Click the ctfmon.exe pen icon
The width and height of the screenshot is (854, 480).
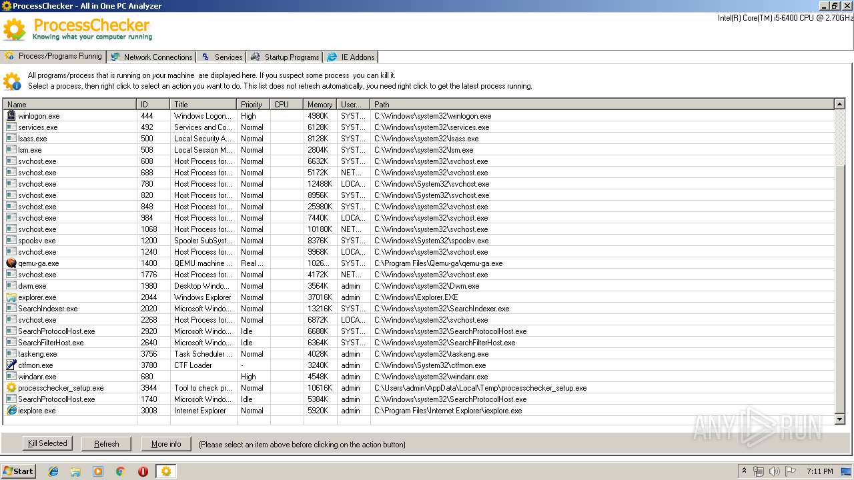pyautogui.click(x=11, y=365)
